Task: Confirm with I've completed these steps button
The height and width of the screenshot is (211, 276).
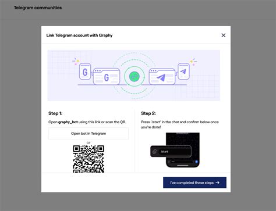Action: (x=194, y=183)
